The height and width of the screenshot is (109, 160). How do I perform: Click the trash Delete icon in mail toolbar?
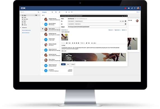click(66, 12)
